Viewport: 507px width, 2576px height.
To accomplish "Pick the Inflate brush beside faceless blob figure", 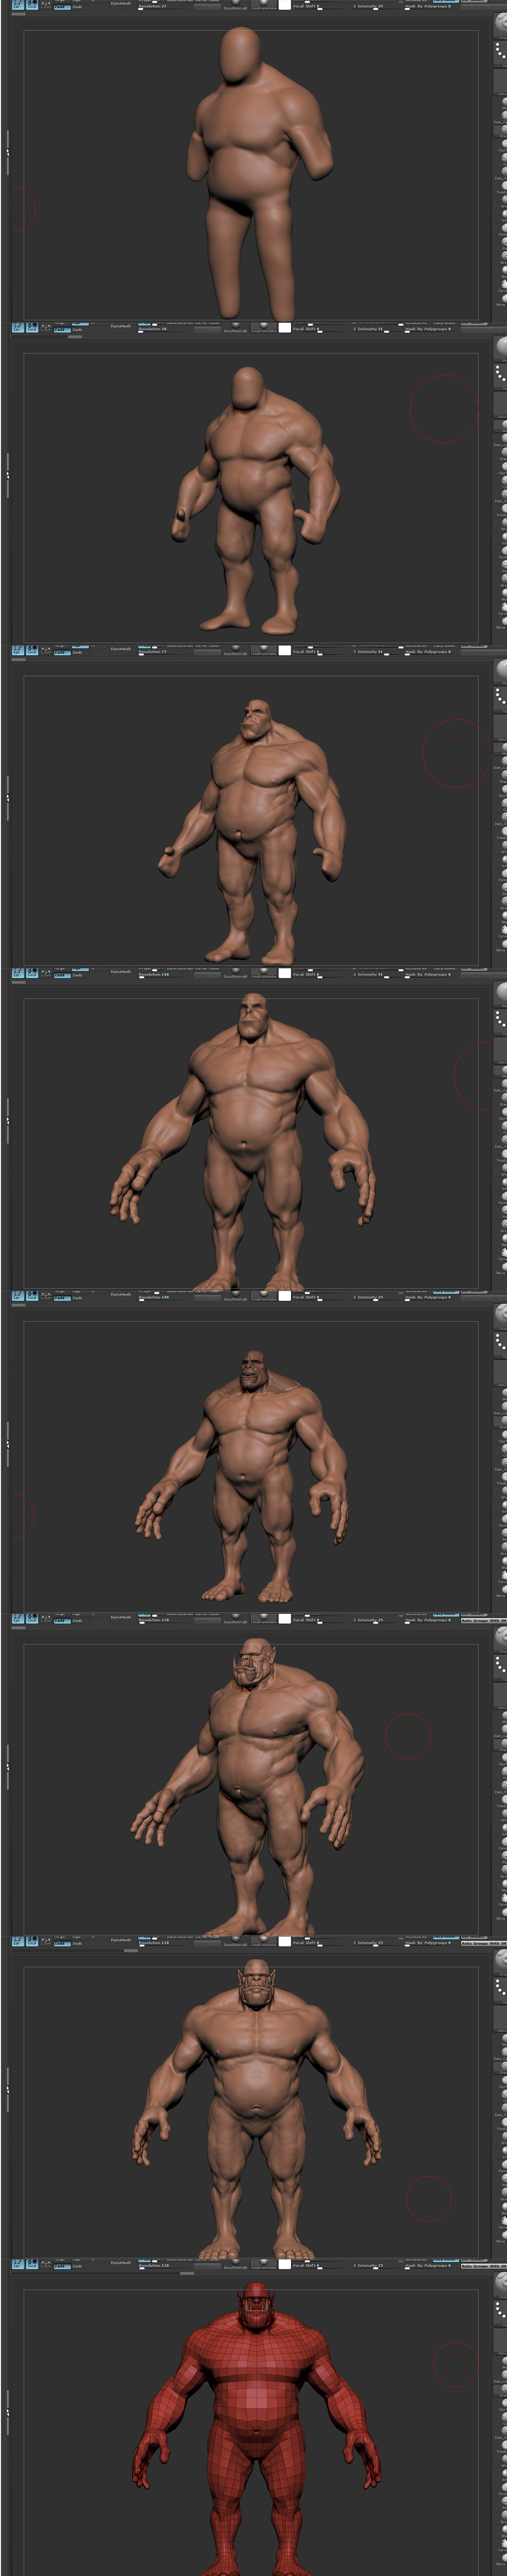I will (x=500, y=215).
